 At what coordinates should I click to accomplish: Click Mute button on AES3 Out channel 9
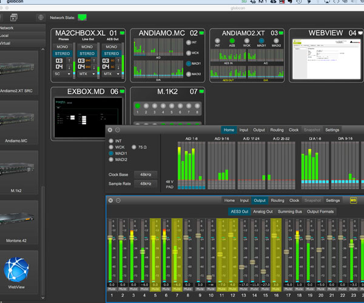200,289
